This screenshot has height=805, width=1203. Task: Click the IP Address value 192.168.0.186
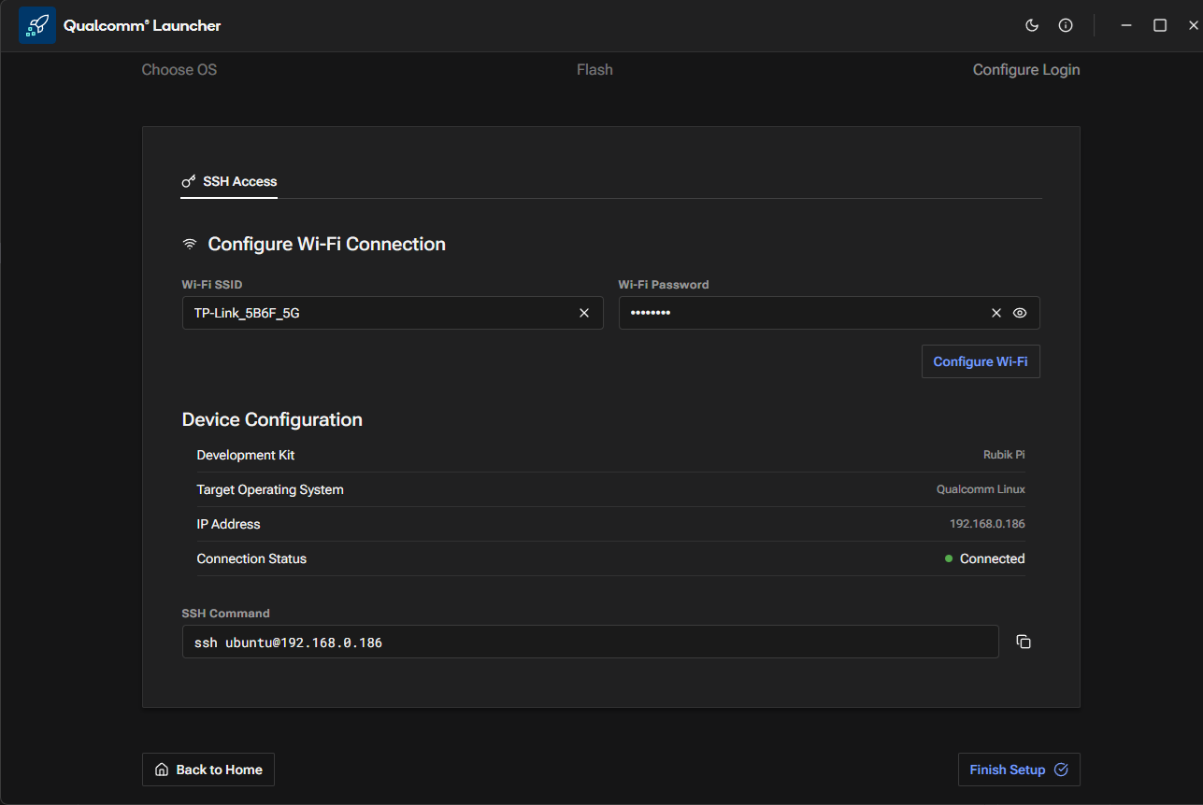tap(986, 524)
